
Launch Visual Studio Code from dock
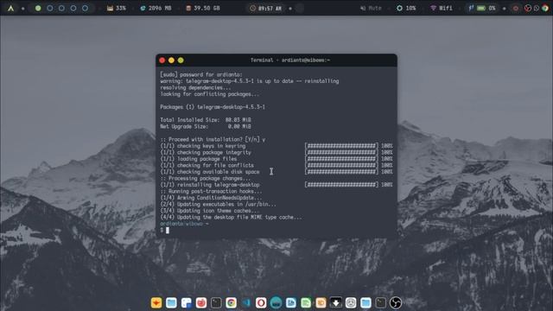(x=245, y=302)
